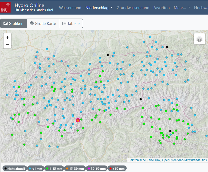Open the Wasserstand page
The height and width of the screenshot is (172, 208).
[x=70, y=8]
